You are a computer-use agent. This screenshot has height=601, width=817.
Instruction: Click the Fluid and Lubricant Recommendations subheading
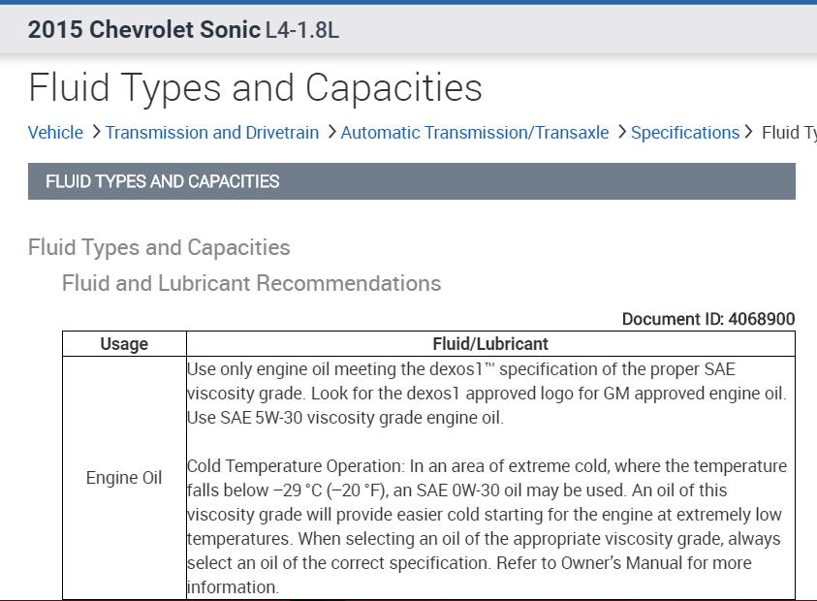251,283
